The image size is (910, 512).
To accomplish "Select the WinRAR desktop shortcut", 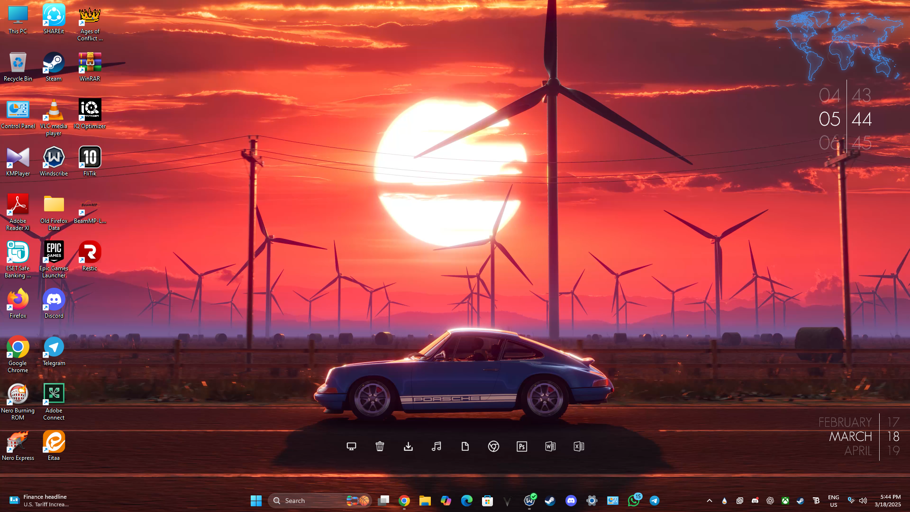I will point(90,67).
